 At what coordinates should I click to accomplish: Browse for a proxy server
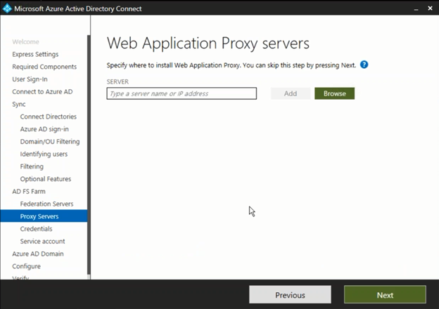tap(335, 93)
